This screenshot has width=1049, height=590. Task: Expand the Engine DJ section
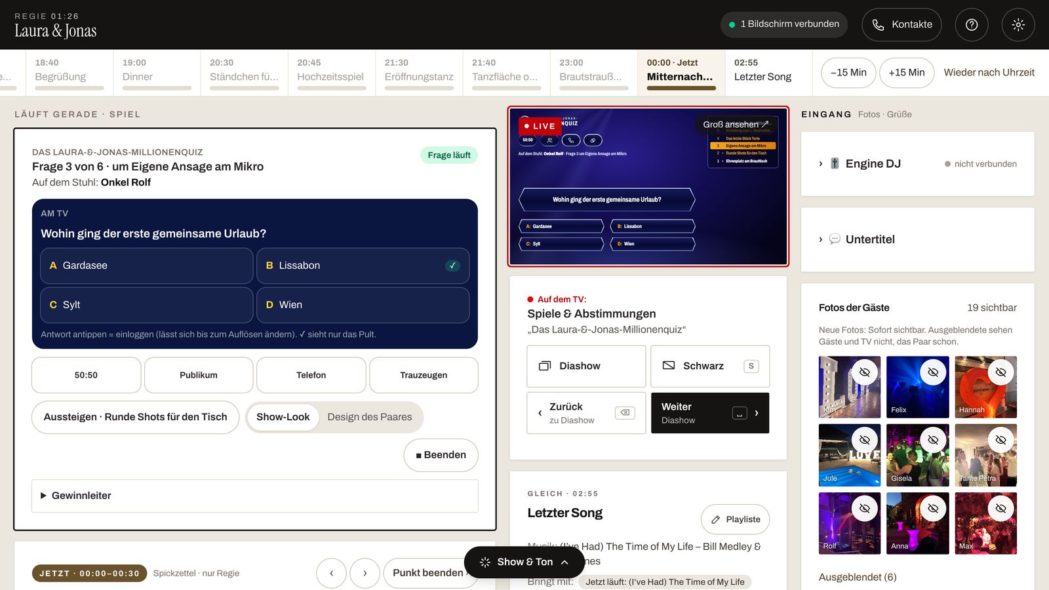coord(820,164)
